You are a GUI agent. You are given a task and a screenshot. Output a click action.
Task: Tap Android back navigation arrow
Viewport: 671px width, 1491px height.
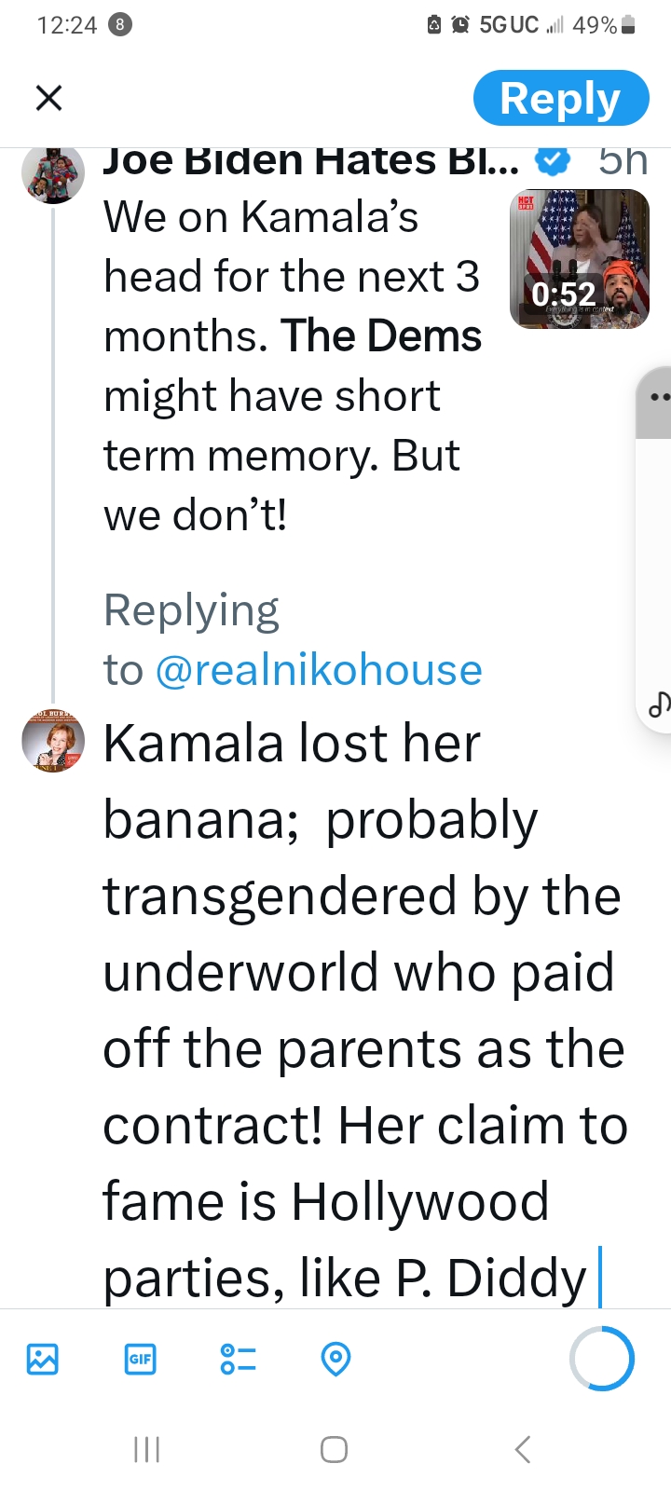523,1449
